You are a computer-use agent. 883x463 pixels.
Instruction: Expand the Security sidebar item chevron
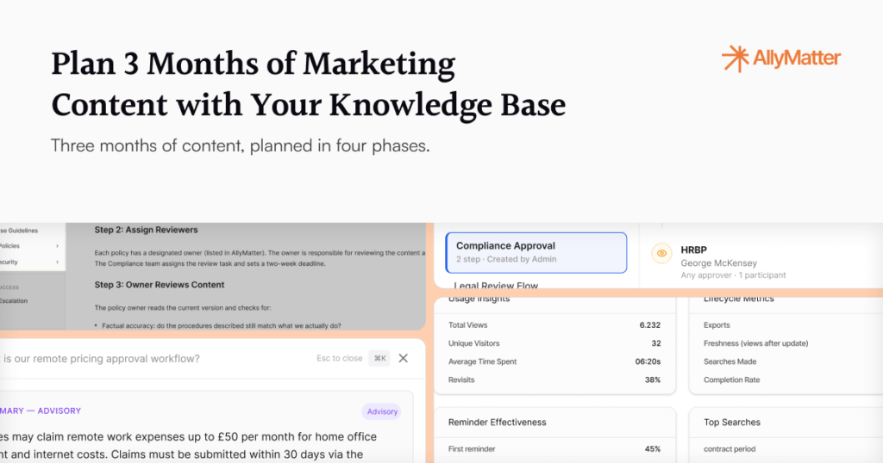click(x=58, y=262)
